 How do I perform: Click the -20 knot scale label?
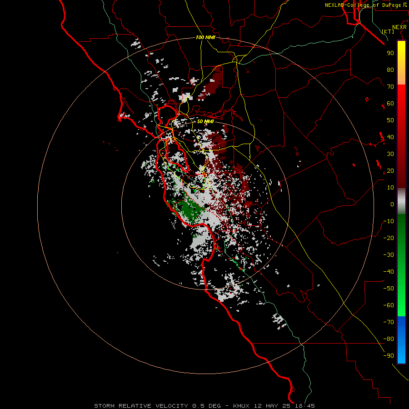click(389, 238)
